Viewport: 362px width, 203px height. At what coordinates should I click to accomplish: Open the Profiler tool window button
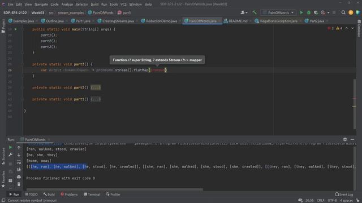tap(113, 195)
